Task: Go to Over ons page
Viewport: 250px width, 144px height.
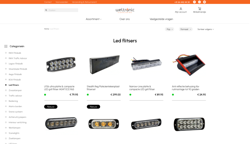Action: (124, 19)
